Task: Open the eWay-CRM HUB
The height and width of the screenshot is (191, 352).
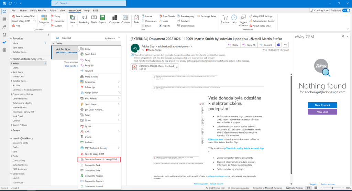Action: [x=16, y=26]
